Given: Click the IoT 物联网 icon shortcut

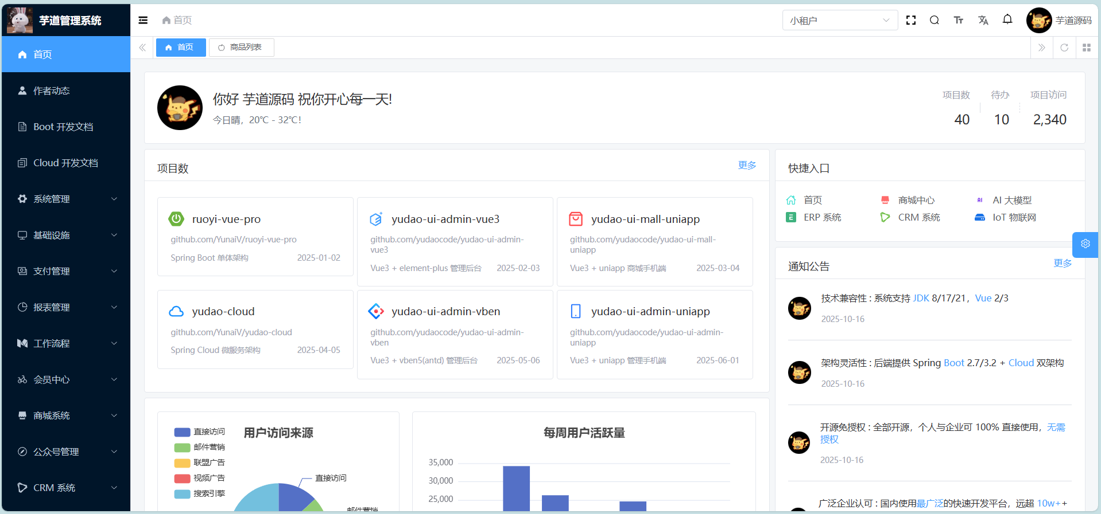Looking at the screenshot, I should pos(980,217).
